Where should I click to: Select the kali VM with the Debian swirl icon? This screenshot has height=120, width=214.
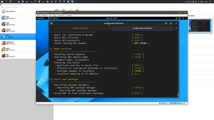[x=18, y=56]
